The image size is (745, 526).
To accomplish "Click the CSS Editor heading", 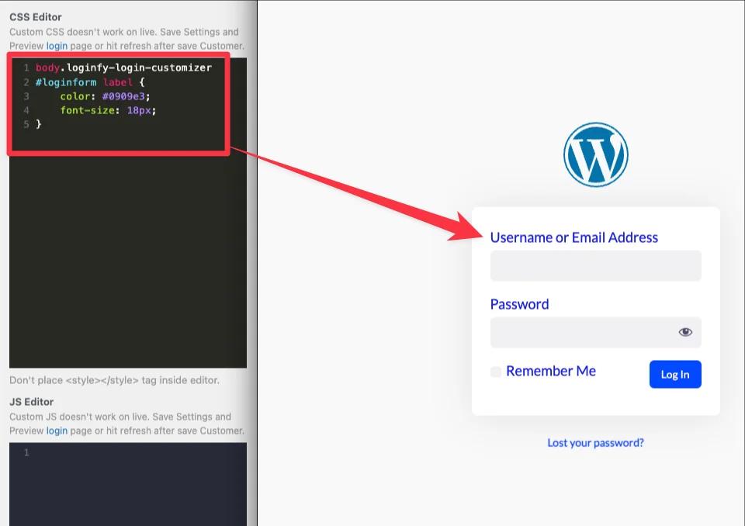I will [36, 17].
